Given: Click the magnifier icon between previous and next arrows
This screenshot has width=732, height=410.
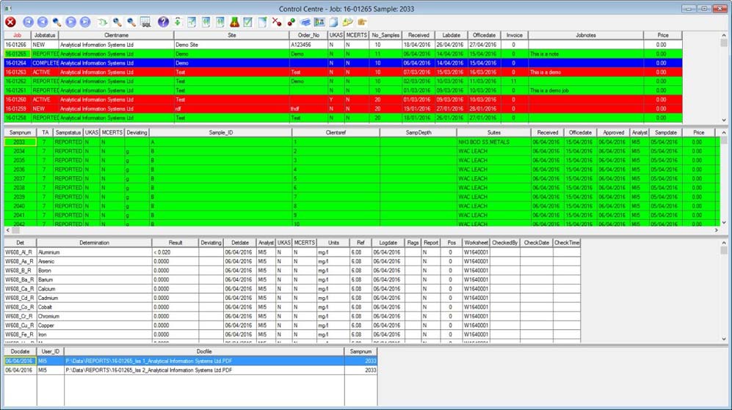Looking at the screenshot, I should point(57,22).
